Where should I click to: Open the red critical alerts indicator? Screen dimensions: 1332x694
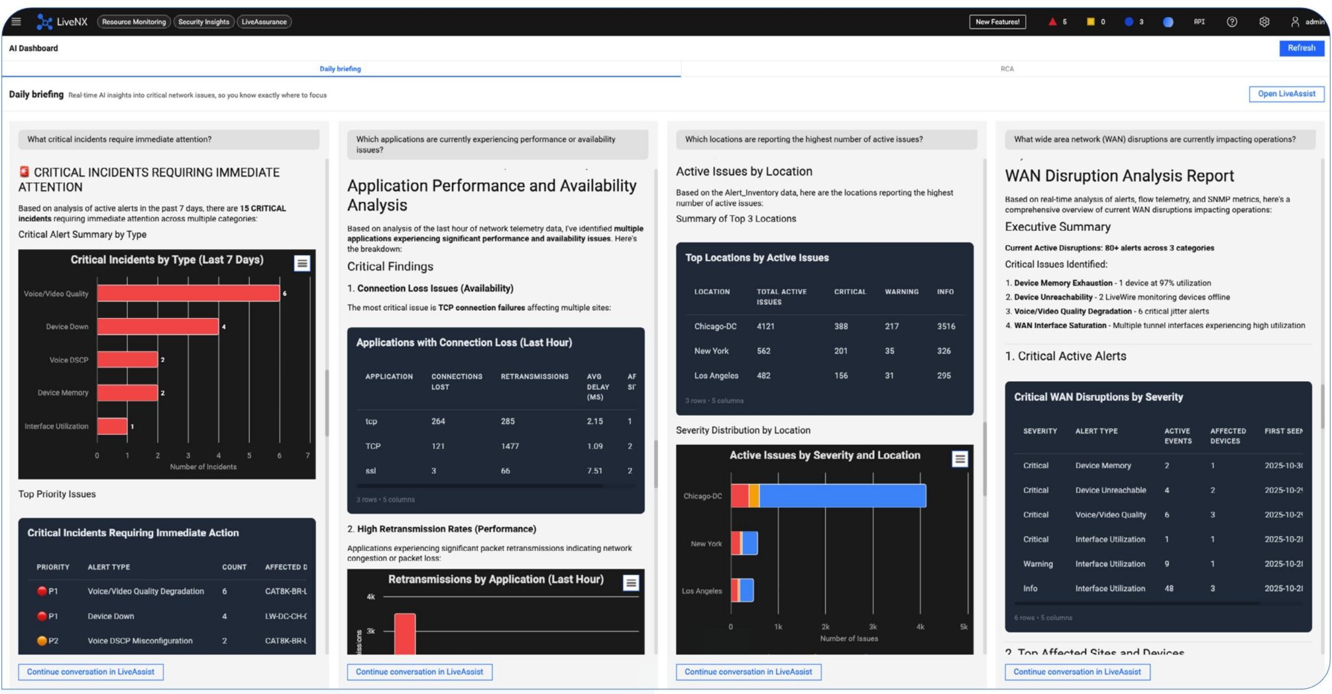tap(1052, 21)
